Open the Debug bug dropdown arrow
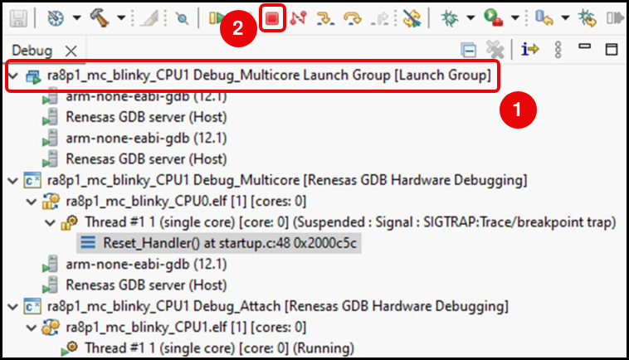Viewport: 629px width, 360px height. point(471,18)
